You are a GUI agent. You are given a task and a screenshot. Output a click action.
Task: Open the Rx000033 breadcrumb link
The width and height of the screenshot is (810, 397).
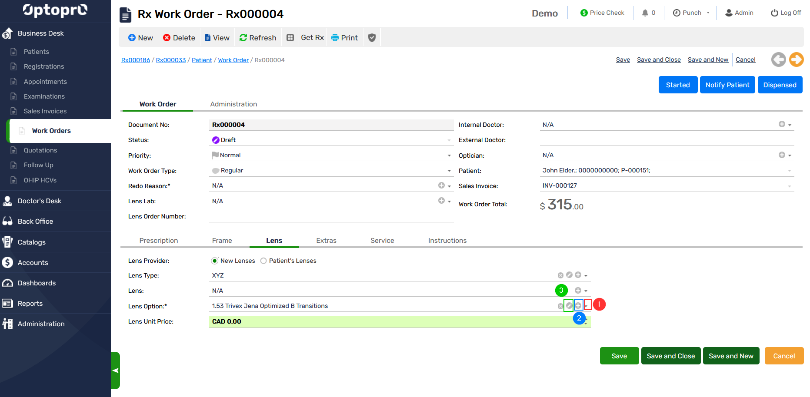171,60
